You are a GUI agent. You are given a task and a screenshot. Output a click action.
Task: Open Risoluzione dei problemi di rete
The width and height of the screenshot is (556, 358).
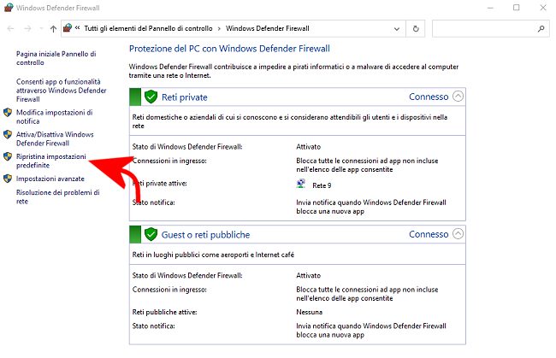58,197
